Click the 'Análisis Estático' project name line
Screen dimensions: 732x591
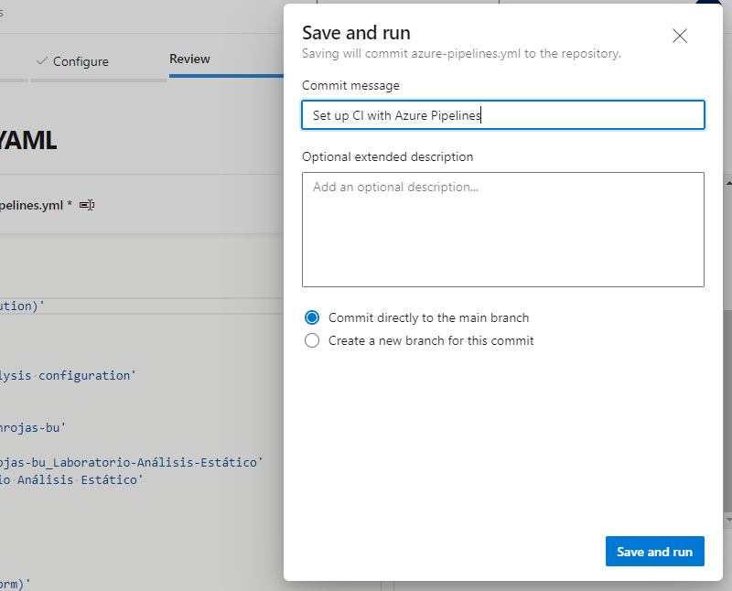pos(71,479)
